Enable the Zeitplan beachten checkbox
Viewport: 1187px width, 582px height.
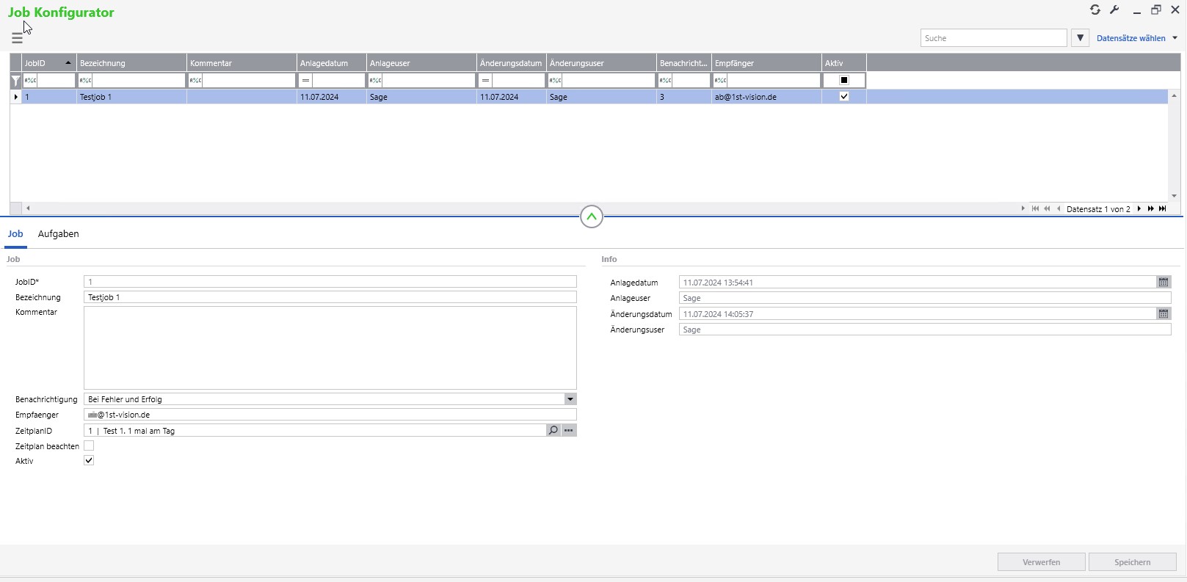[x=89, y=445]
